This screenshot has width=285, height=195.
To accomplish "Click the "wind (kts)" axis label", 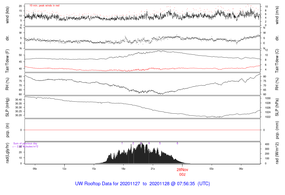I will click(x=7, y=15).
